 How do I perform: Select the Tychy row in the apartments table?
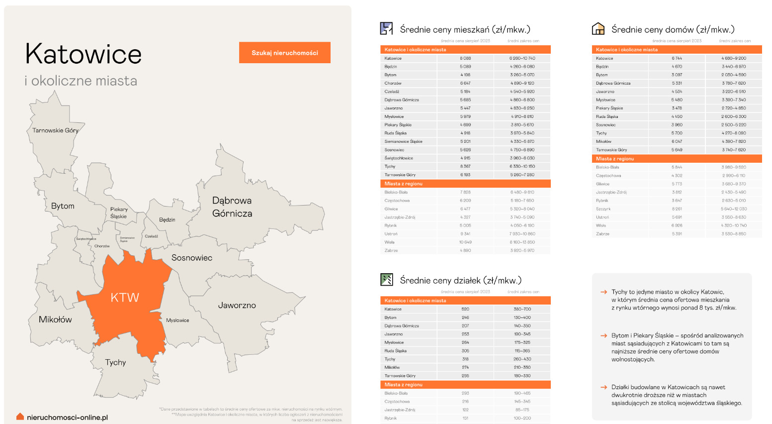tap(465, 167)
